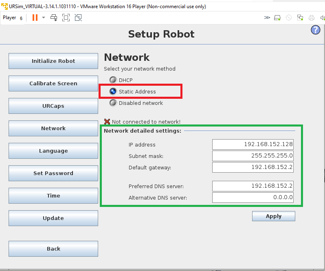
Task: Open the Player menu dropdown
Action: pyautogui.click(x=12, y=18)
